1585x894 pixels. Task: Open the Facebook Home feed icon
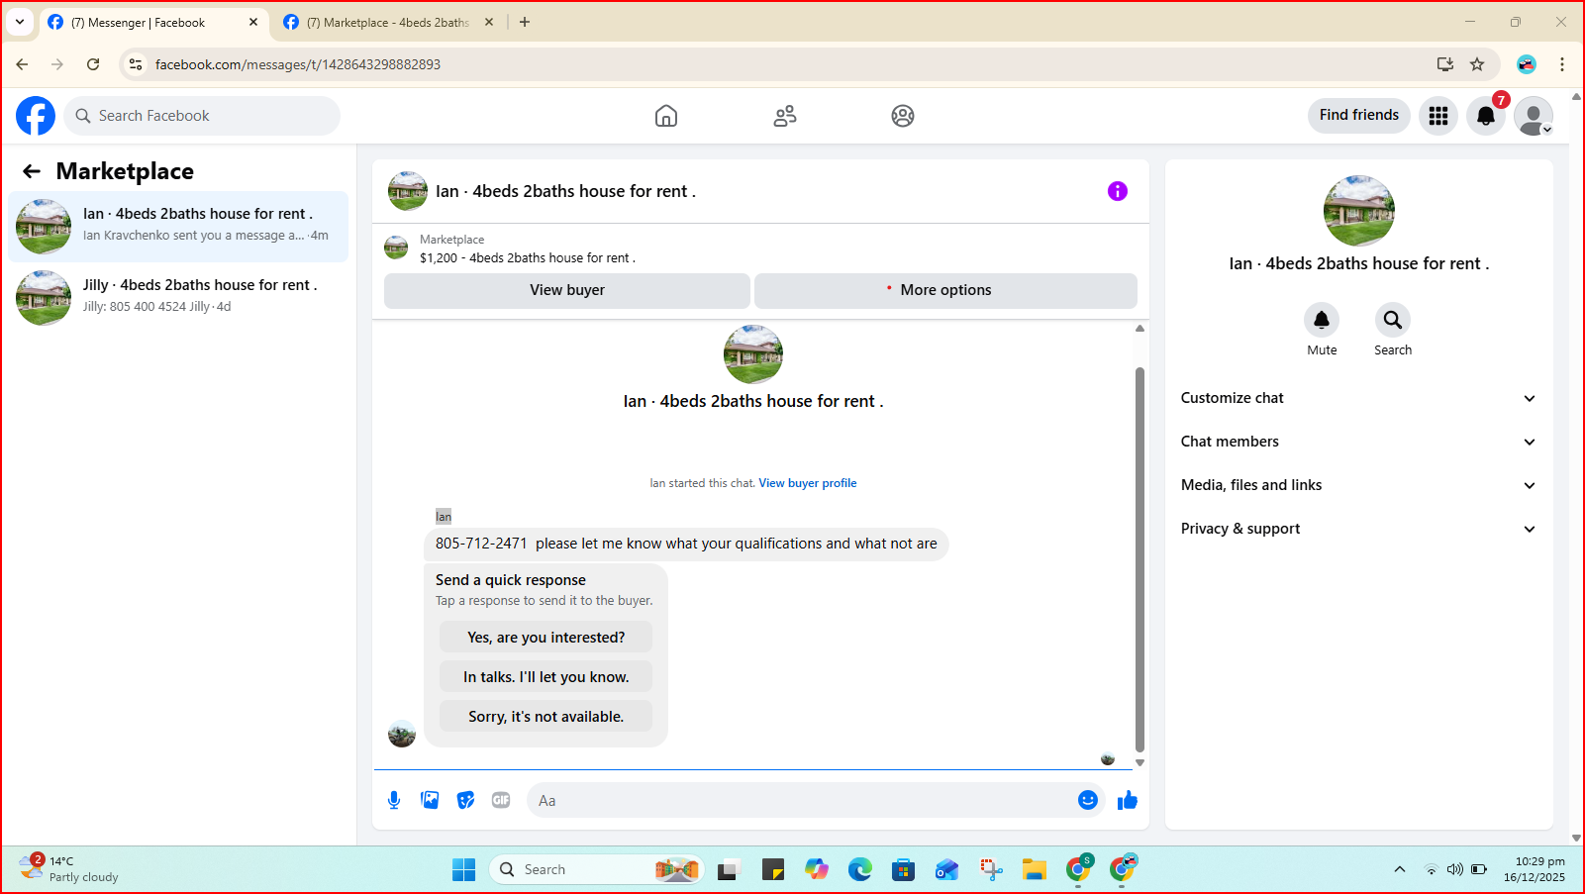666,116
